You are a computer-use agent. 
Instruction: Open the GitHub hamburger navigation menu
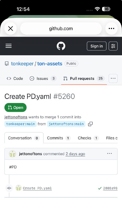point(8,46)
